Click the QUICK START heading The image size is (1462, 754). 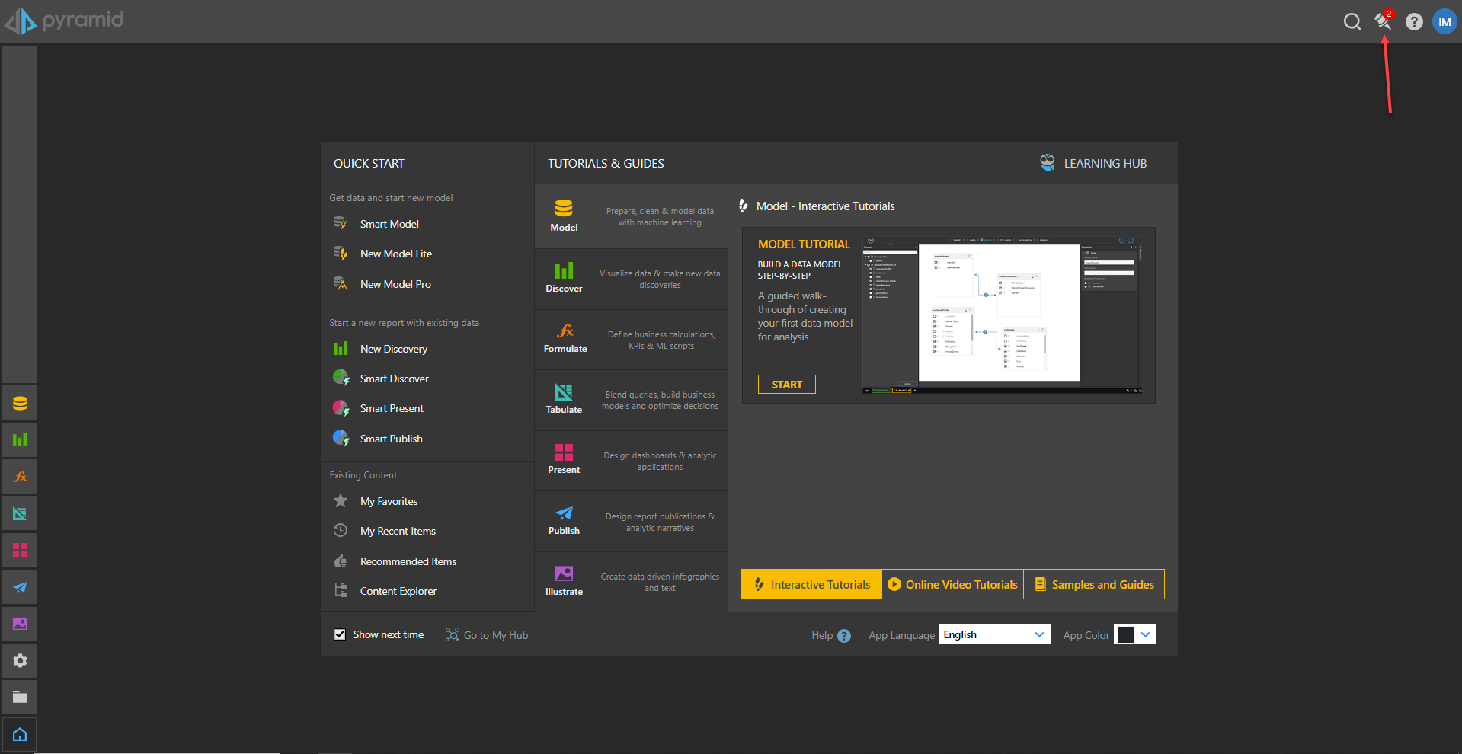click(x=369, y=163)
